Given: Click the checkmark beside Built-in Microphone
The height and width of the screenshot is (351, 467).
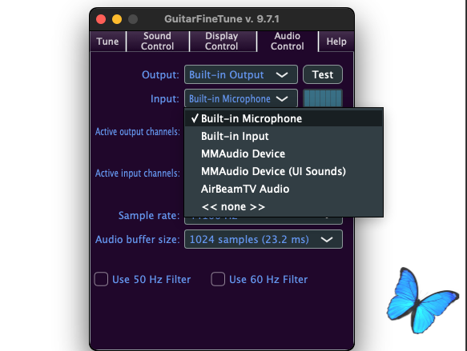Looking at the screenshot, I should pos(195,118).
